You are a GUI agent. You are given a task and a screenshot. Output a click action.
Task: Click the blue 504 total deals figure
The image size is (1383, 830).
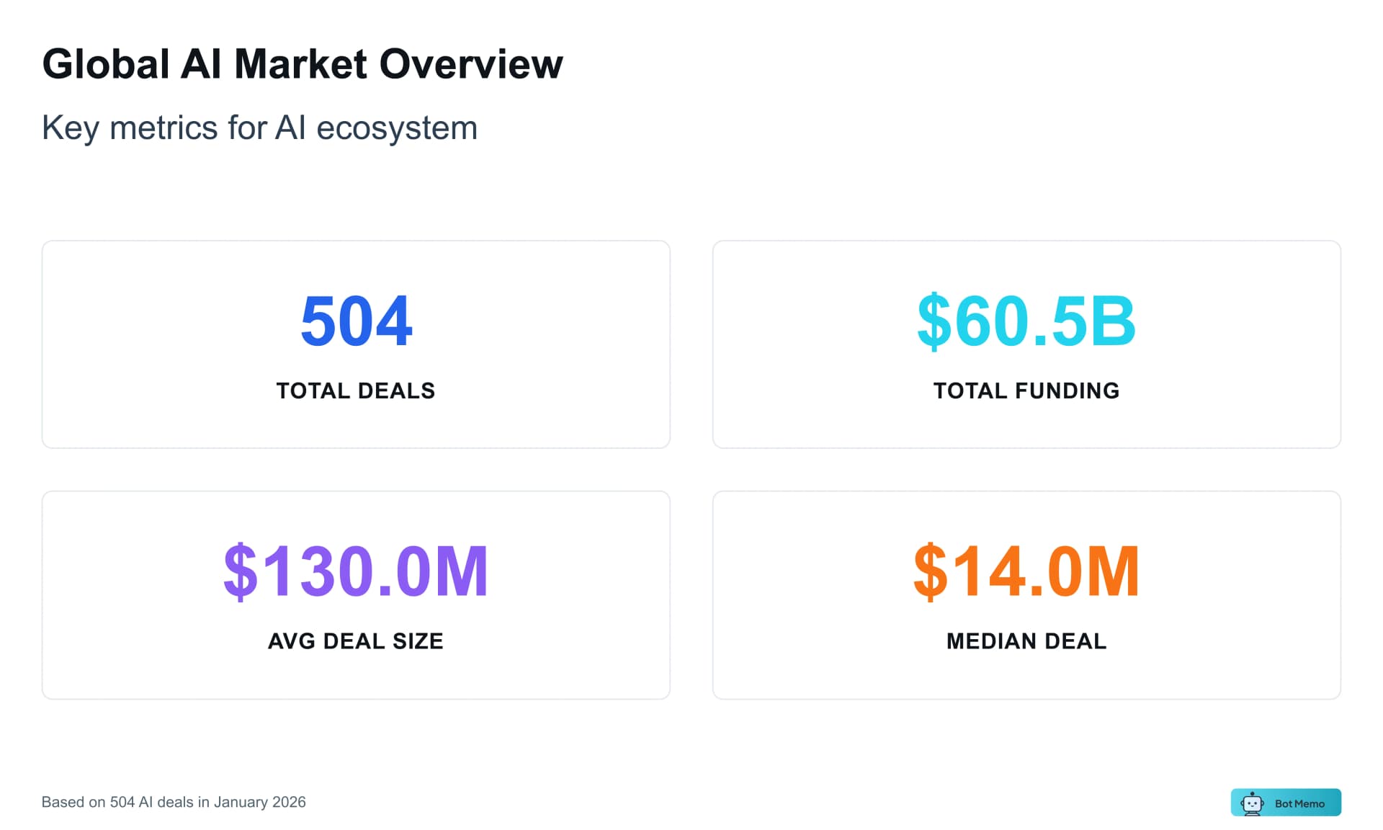tap(356, 322)
